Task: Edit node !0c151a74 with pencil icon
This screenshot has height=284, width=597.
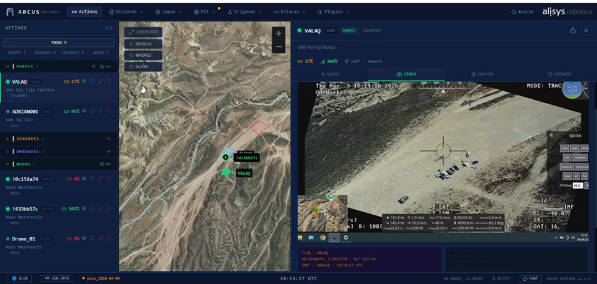Action: click(x=101, y=179)
